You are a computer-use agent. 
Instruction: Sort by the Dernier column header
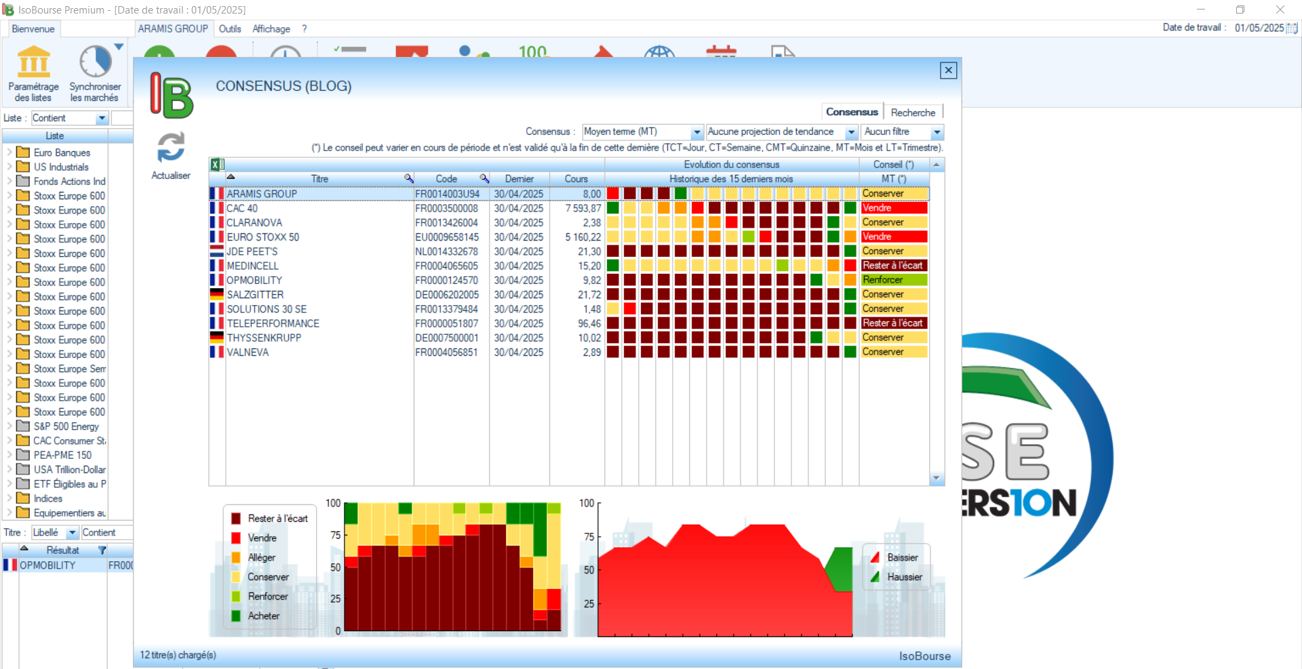(x=519, y=179)
